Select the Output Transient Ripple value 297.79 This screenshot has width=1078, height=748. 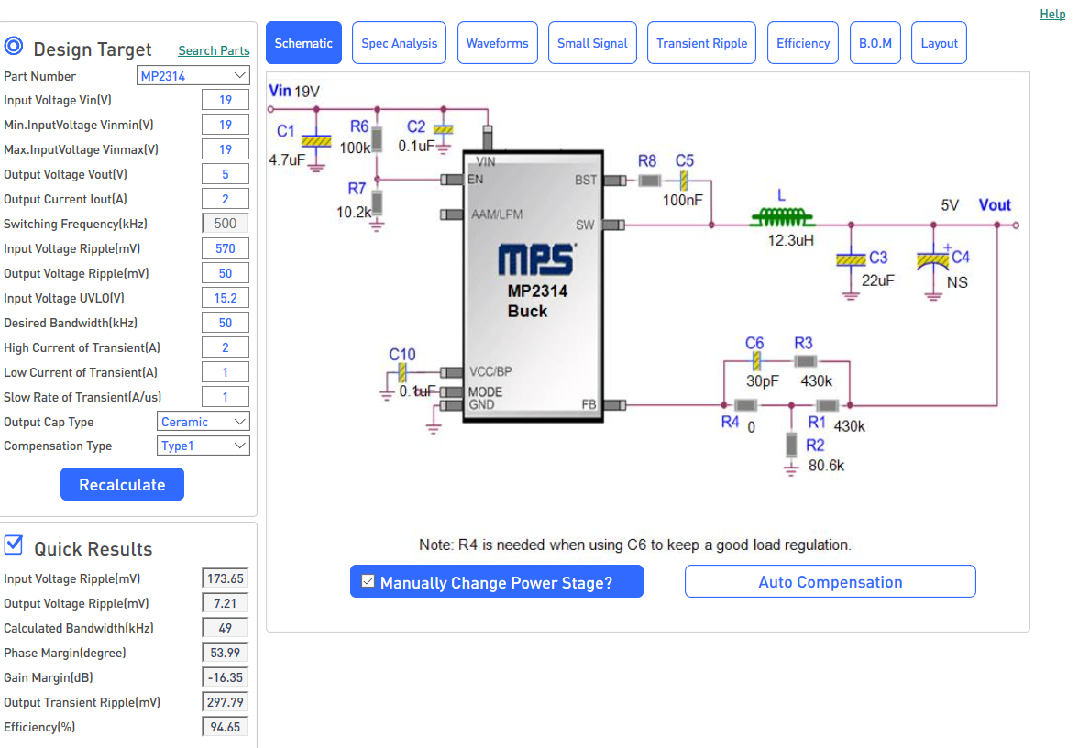point(225,702)
